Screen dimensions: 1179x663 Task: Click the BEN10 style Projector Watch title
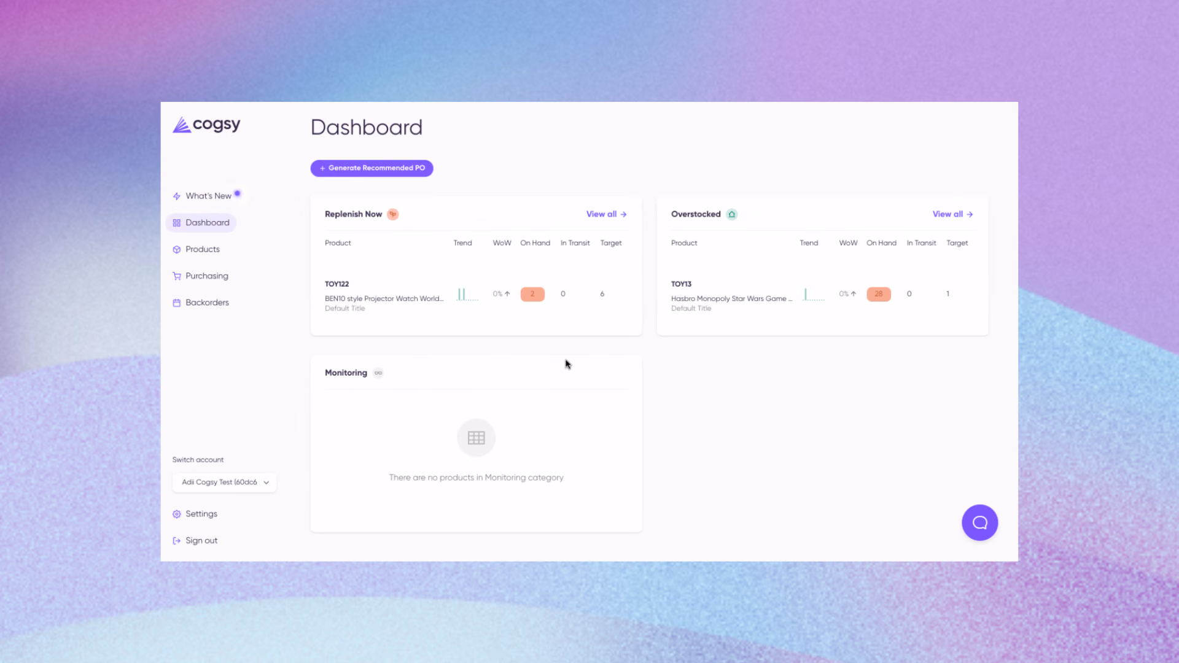tap(384, 299)
